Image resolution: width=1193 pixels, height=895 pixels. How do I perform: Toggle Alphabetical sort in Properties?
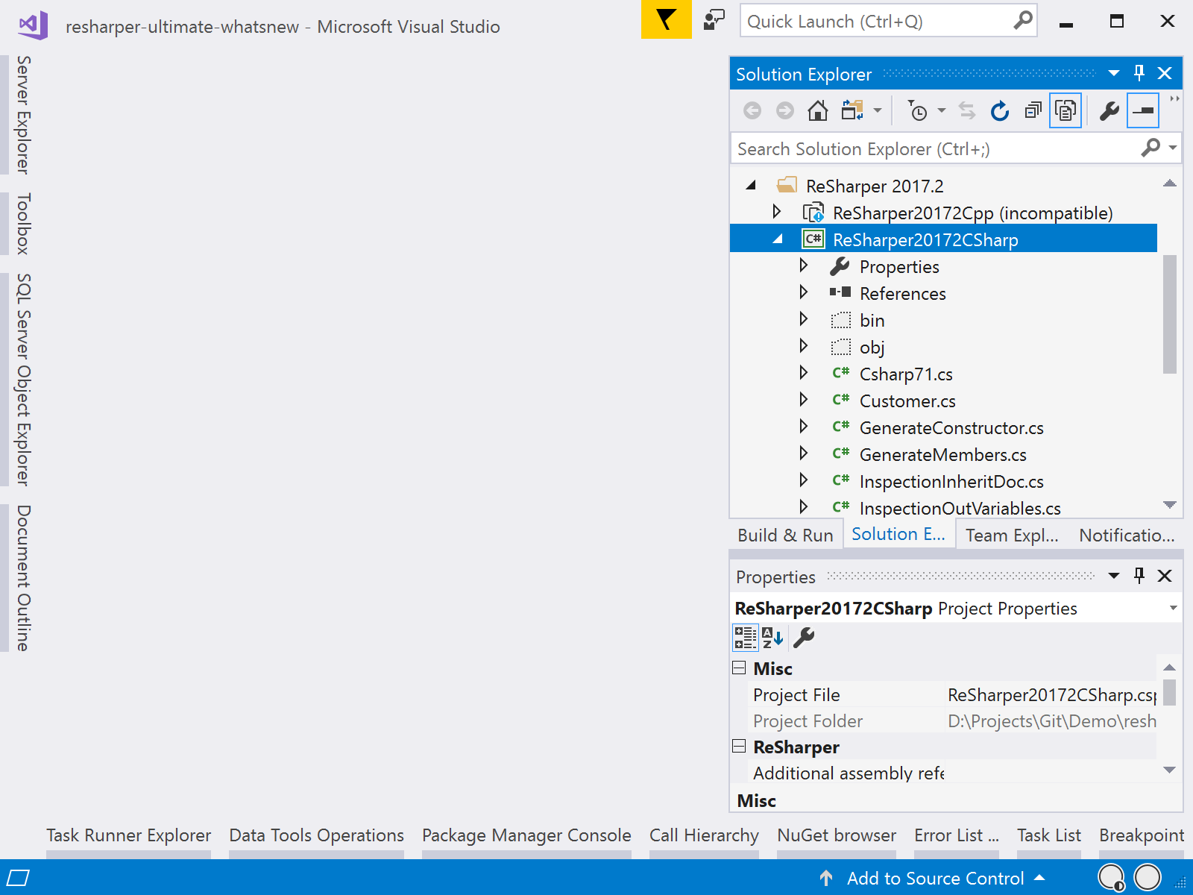(772, 638)
